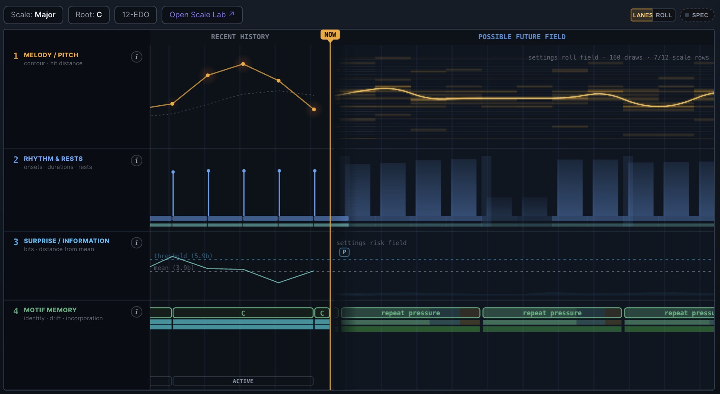Click the RHYTHM & RESTS lane title

(53, 159)
